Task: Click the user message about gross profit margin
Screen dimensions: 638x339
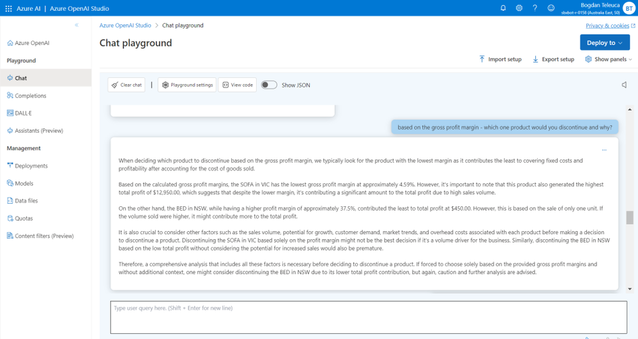Action: click(505, 127)
